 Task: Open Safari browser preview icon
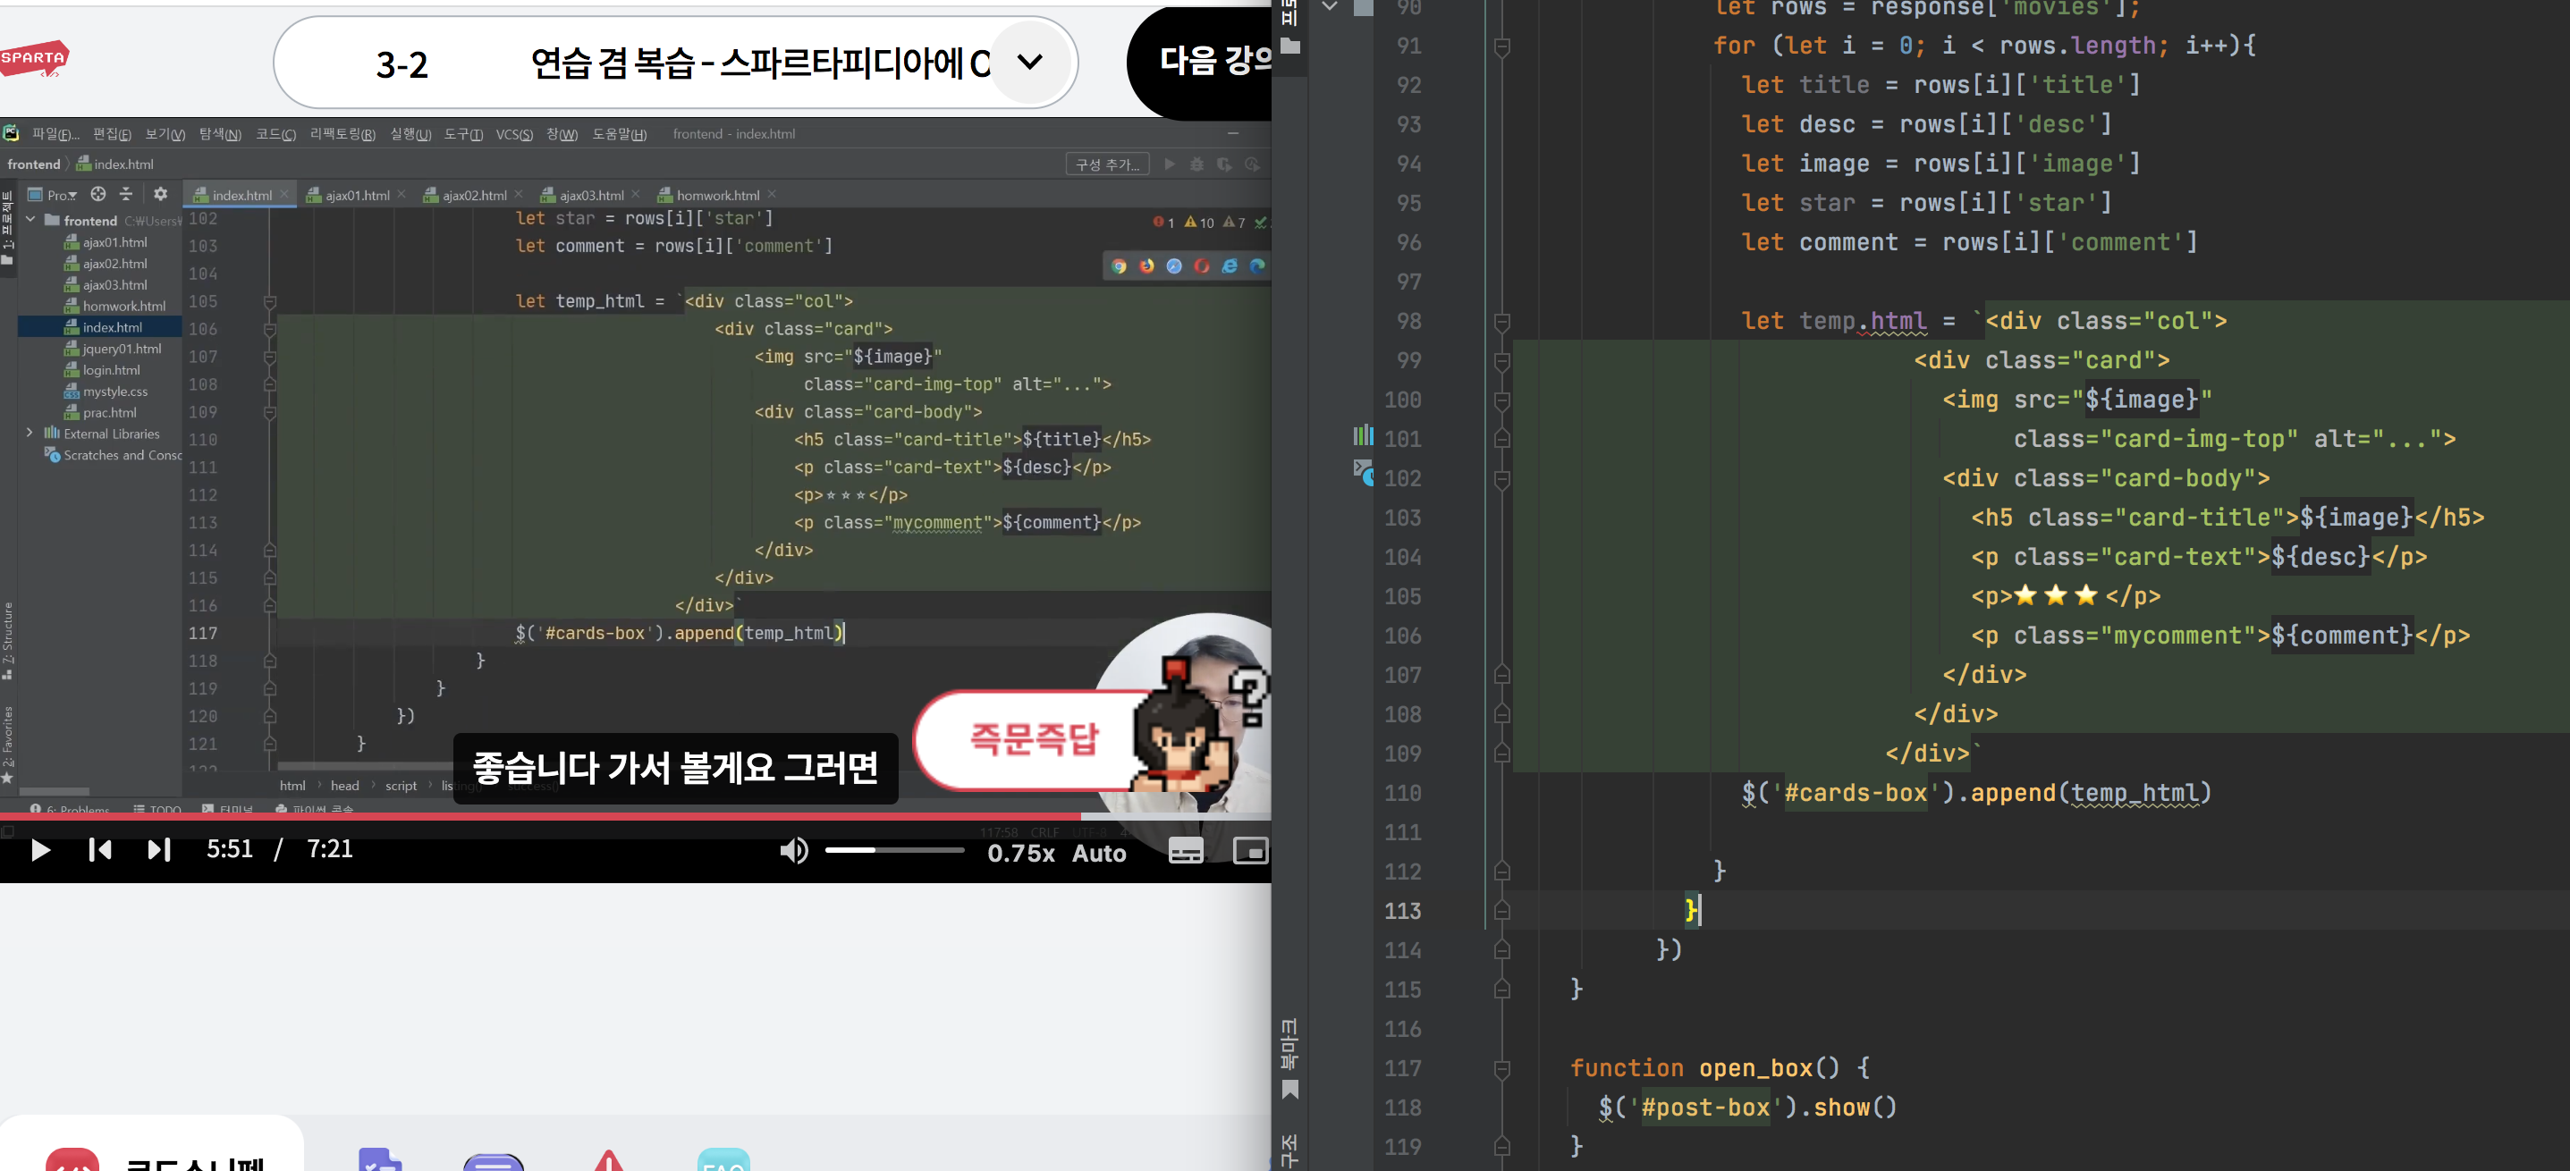pos(1174,265)
